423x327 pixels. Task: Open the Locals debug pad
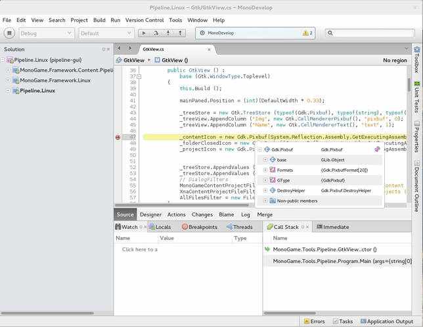[160, 227]
